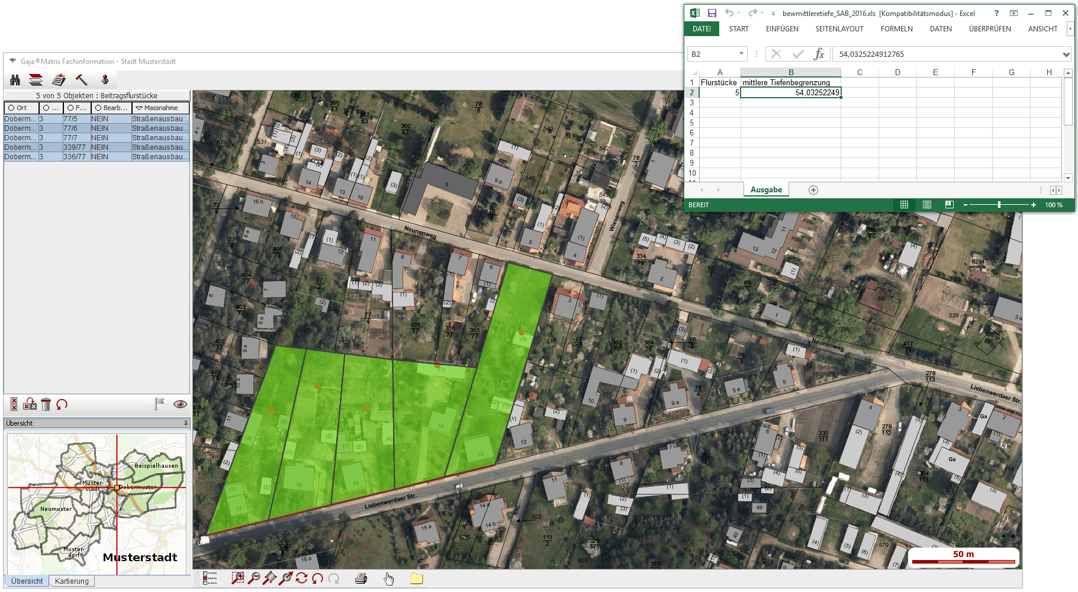Screen dimensions: 1078x592
Task: Open the FORMELN ribbon tab
Action: coord(896,29)
